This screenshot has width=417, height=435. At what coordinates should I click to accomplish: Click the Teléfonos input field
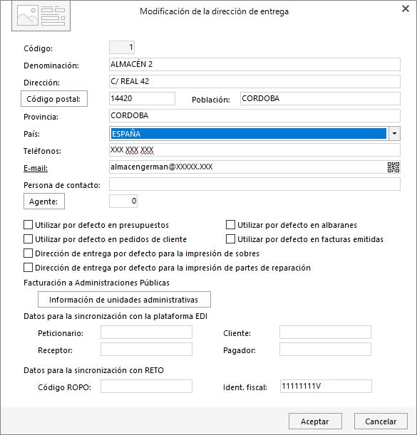pos(254,150)
